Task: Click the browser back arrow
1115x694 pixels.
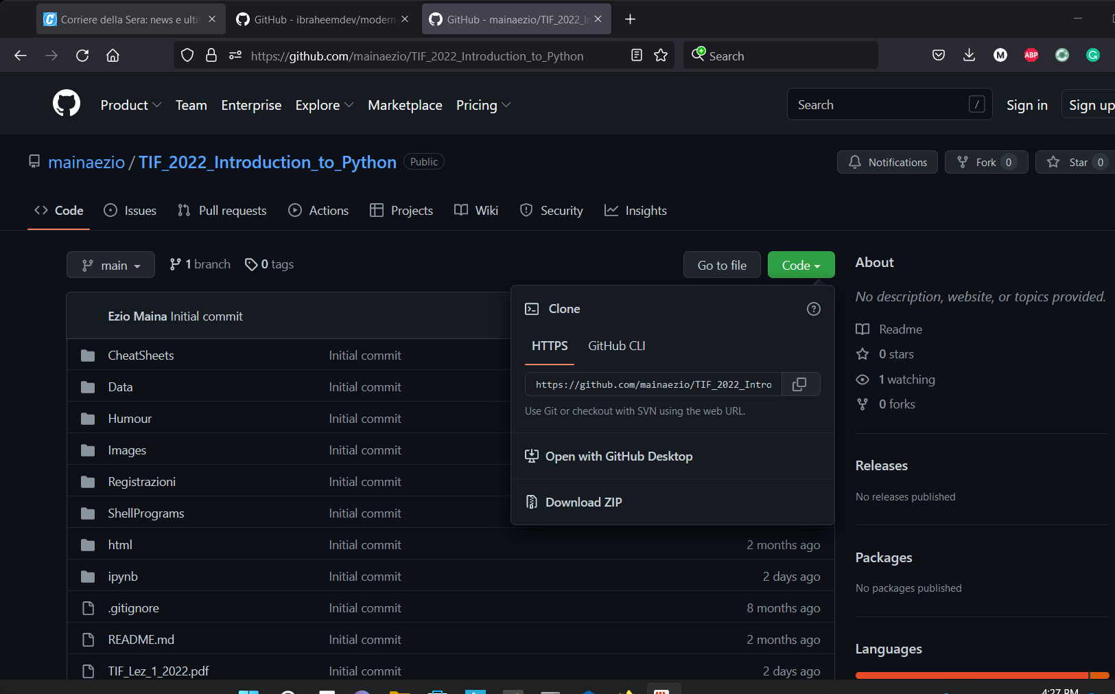Action: [21, 56]
